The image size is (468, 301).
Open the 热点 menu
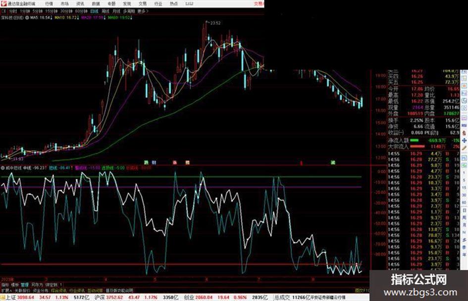tap(173, 3)
